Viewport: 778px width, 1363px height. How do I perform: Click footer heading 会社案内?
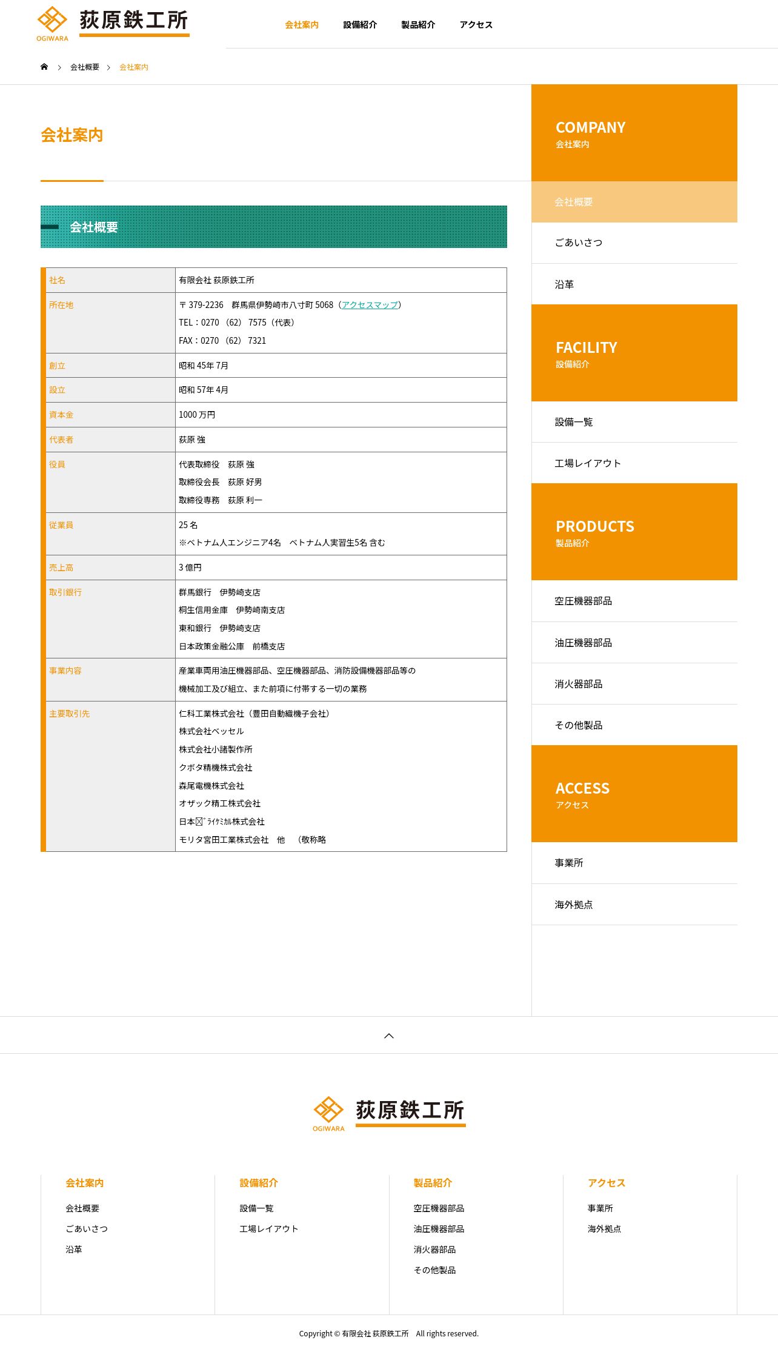tap(85, 1183)
